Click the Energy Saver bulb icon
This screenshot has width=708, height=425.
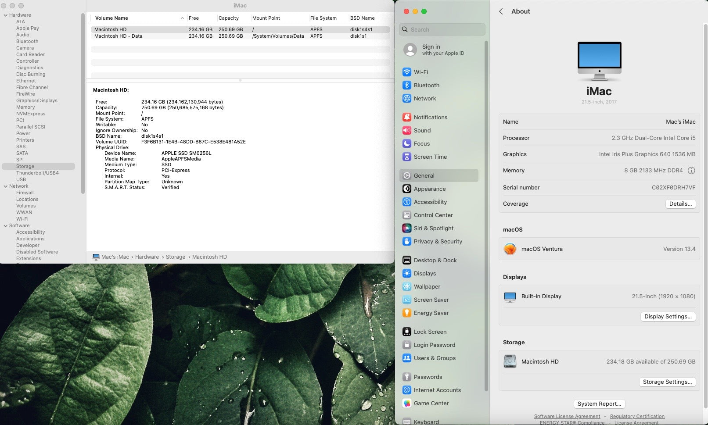pyautogui.click(x=406, y=313)
